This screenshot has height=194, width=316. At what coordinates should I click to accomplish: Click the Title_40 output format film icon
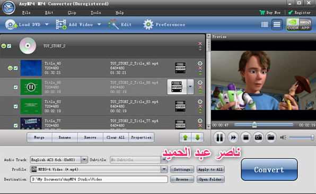180,68
